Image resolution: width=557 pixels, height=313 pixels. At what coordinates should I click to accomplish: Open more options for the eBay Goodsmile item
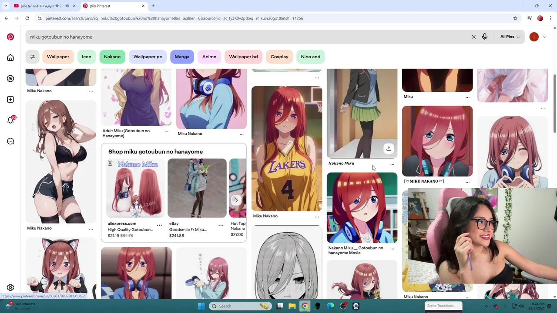click(221, 225)
